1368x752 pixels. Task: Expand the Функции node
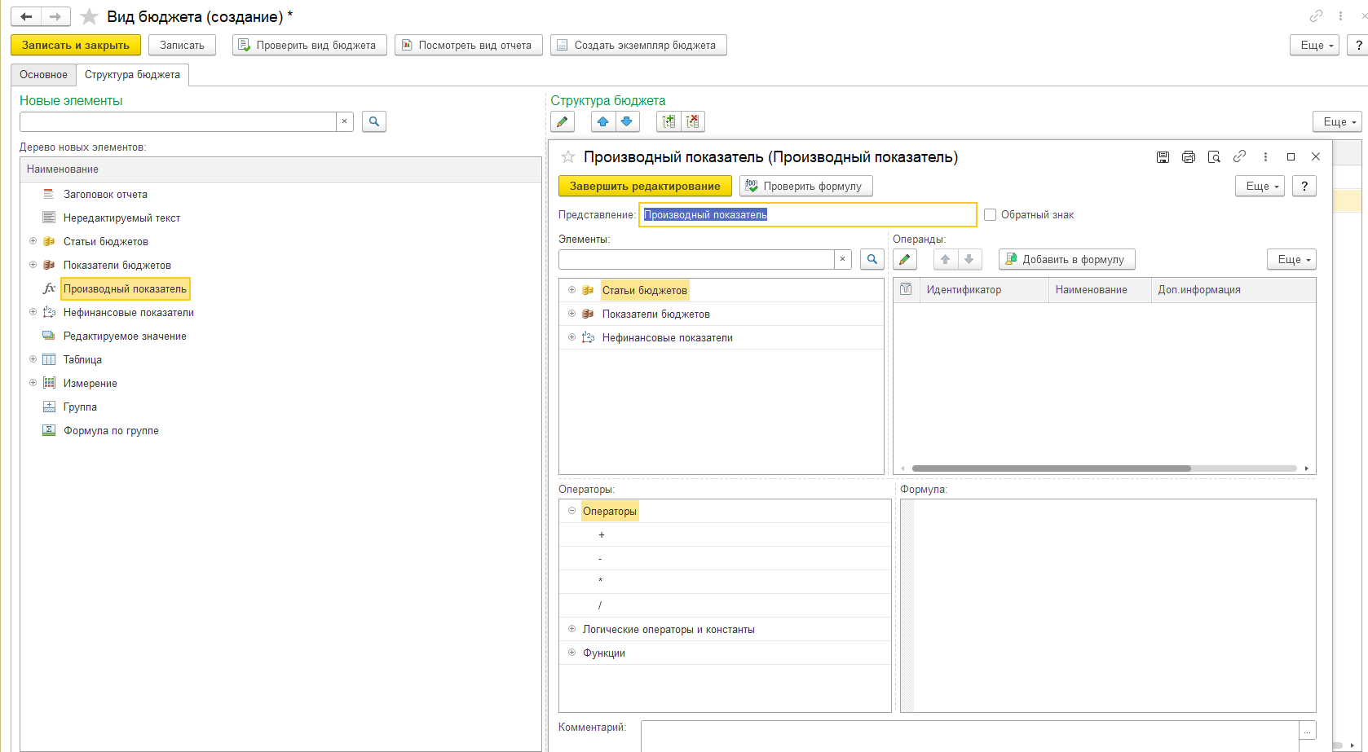571,653
